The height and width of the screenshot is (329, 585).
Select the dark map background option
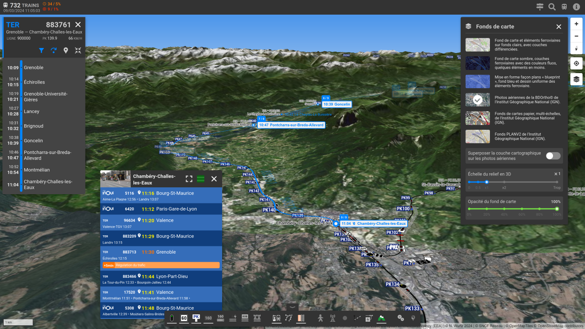click(478, 63)
